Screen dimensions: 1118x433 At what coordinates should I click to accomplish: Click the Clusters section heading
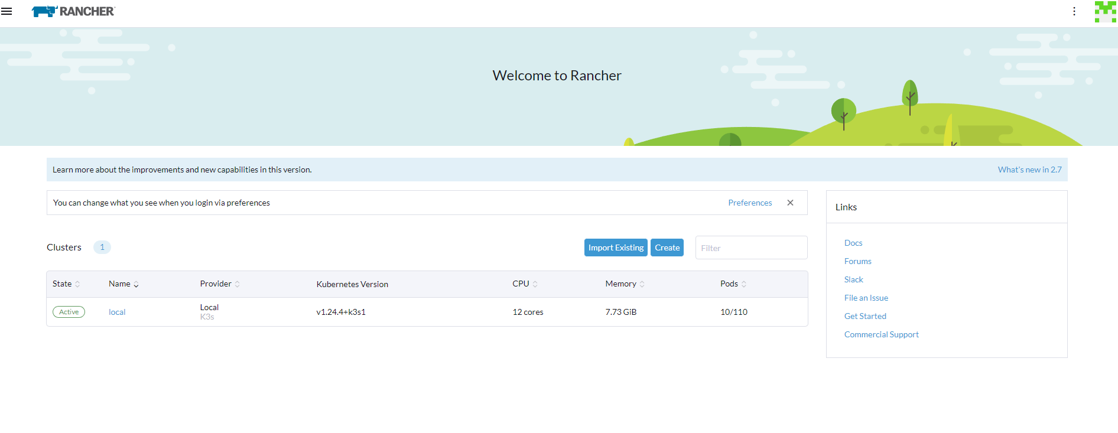coord(64,247)
